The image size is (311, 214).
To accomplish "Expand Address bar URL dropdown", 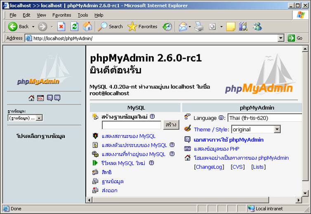I will tap(280, 38).
